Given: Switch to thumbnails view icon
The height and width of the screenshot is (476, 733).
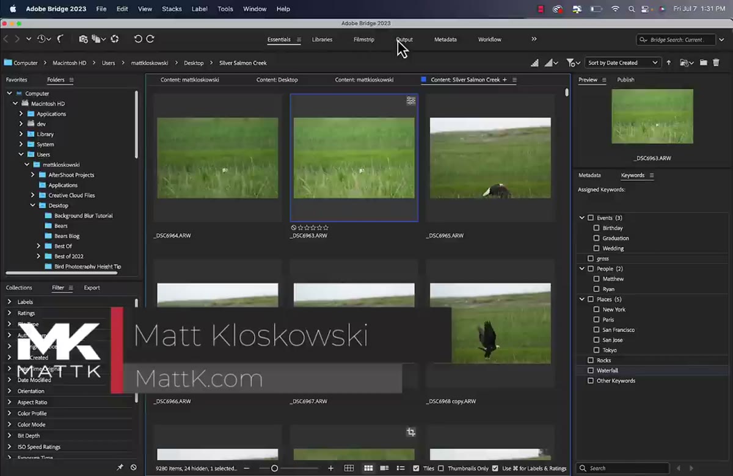Looking at the screenshot, I should tap(368, 468).
